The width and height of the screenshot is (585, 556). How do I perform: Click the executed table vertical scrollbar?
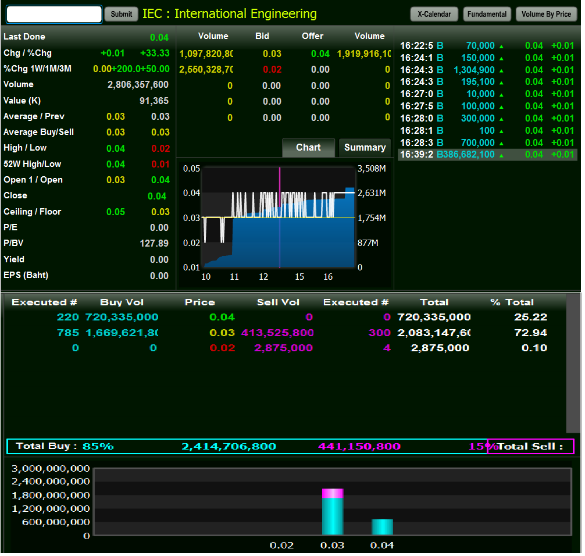(x=573, y=364)
